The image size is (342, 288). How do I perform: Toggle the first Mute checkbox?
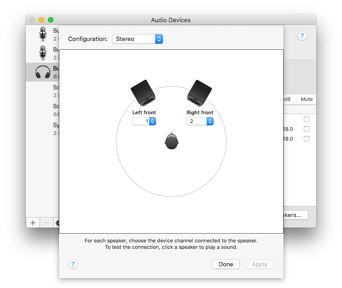[307, 119]
